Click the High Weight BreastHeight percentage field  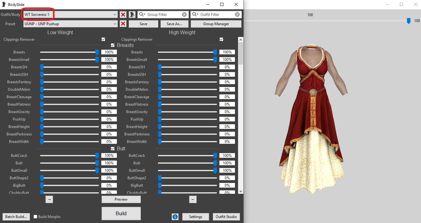coord(227,127)
